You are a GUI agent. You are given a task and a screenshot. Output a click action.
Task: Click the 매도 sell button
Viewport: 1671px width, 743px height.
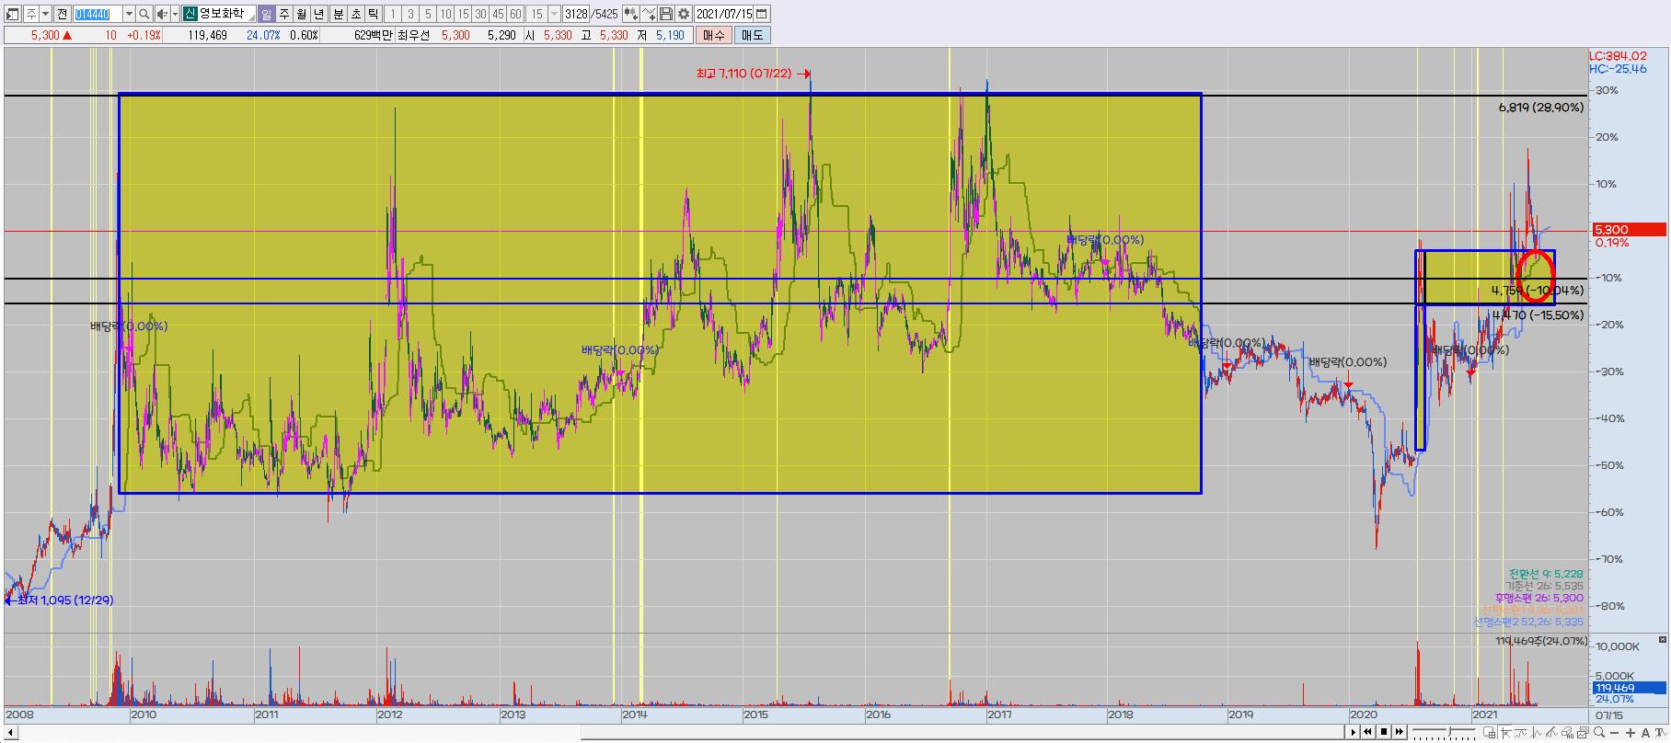point(752,35)
